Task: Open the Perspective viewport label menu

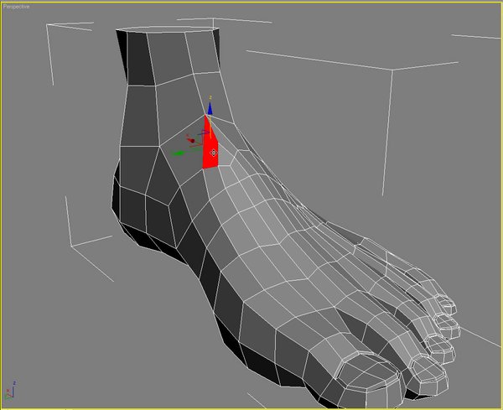Action: 15,5
